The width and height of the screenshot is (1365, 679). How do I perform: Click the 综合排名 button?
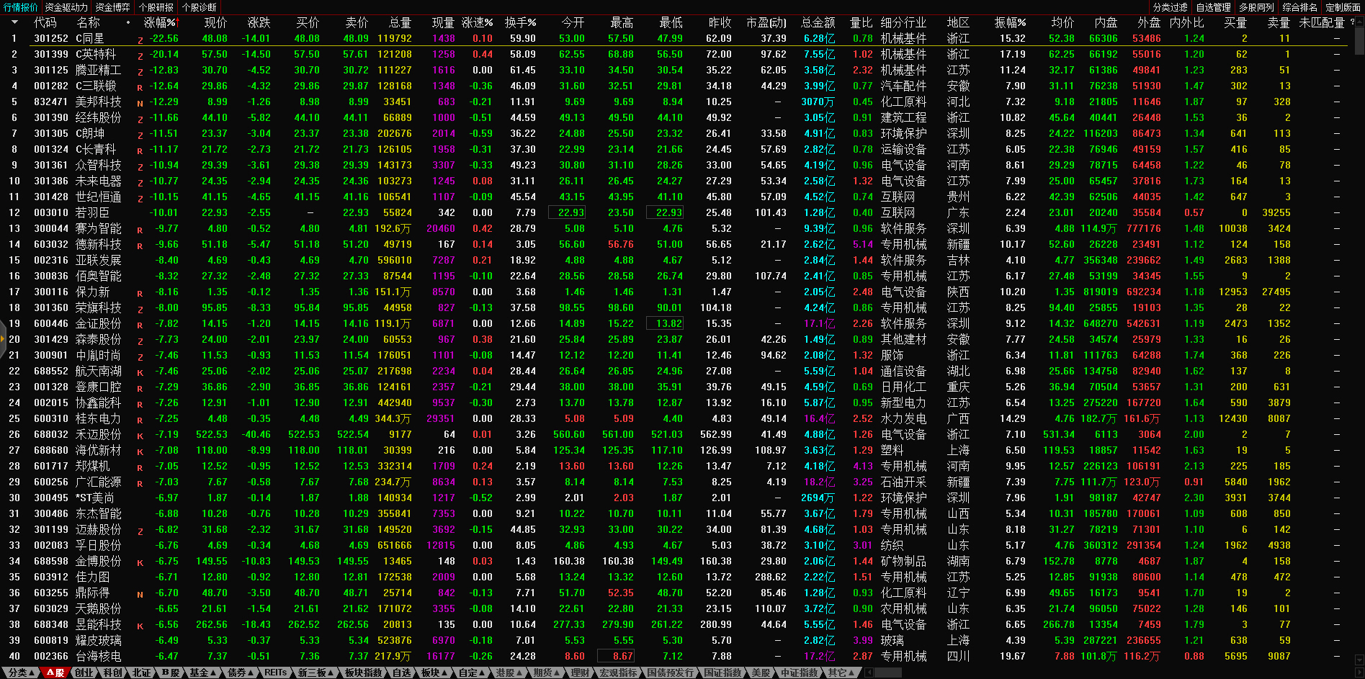[1299, 7]
